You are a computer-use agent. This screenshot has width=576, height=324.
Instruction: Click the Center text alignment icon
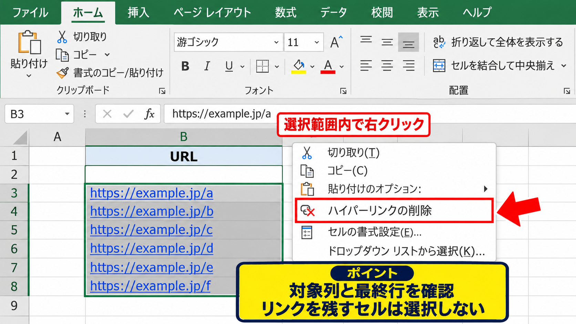point(387,65)
